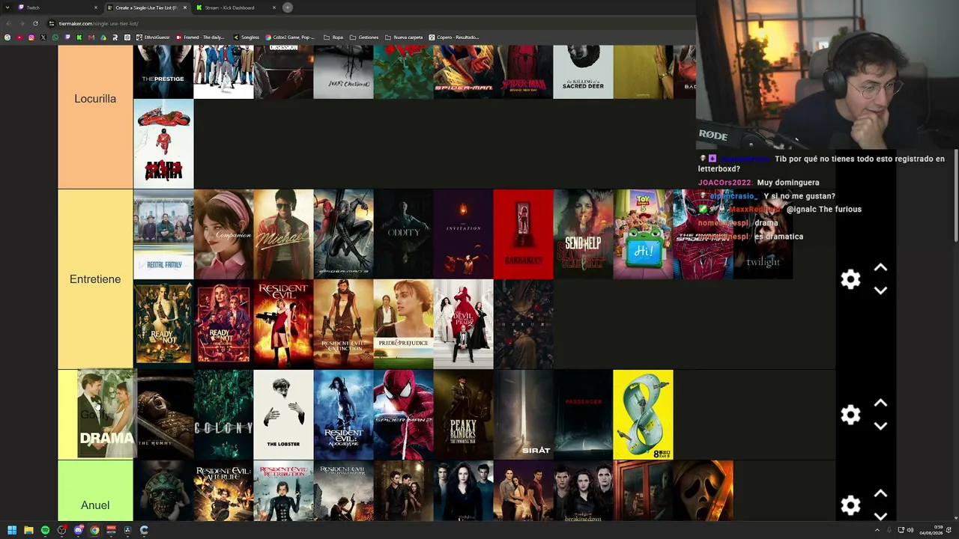Open Kick bookmark icon in bookmarks bar
Screen dimensions: 959x539
pos(79,37)
